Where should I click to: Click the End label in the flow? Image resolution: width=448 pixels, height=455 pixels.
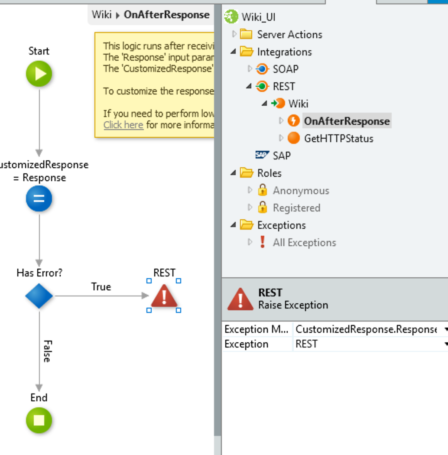point(39,397)
